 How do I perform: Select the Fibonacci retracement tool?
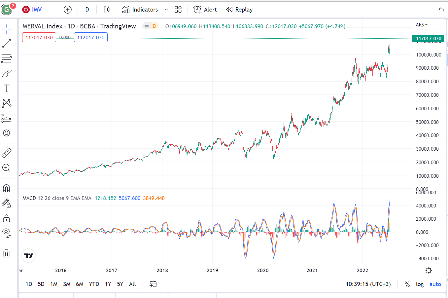point(7,59)
